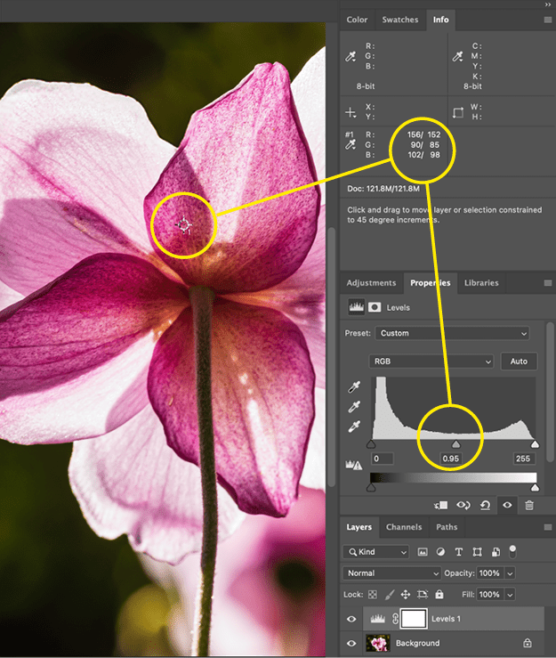The width and height of the screenshot is (556, 658).
Task: Click the midtone gamma slider handle
Action: click(x=456, y=443)
